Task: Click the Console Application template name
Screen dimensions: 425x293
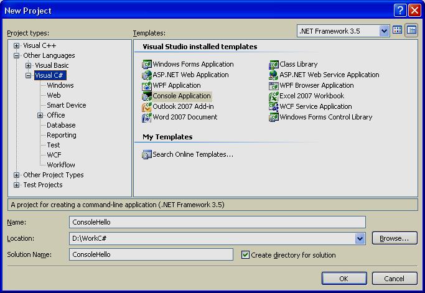Action: coord(182,96)
